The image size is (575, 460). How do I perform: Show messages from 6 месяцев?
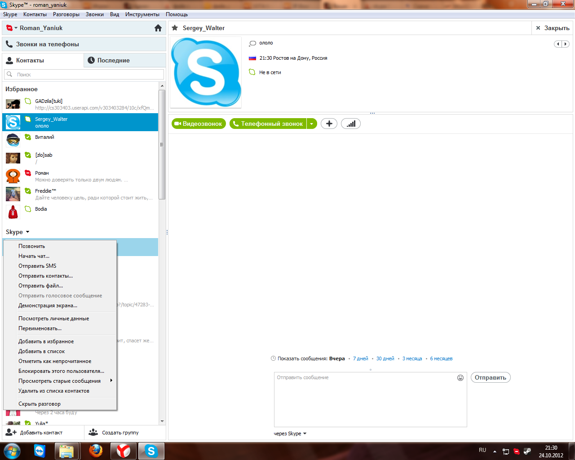pos(441,358)
